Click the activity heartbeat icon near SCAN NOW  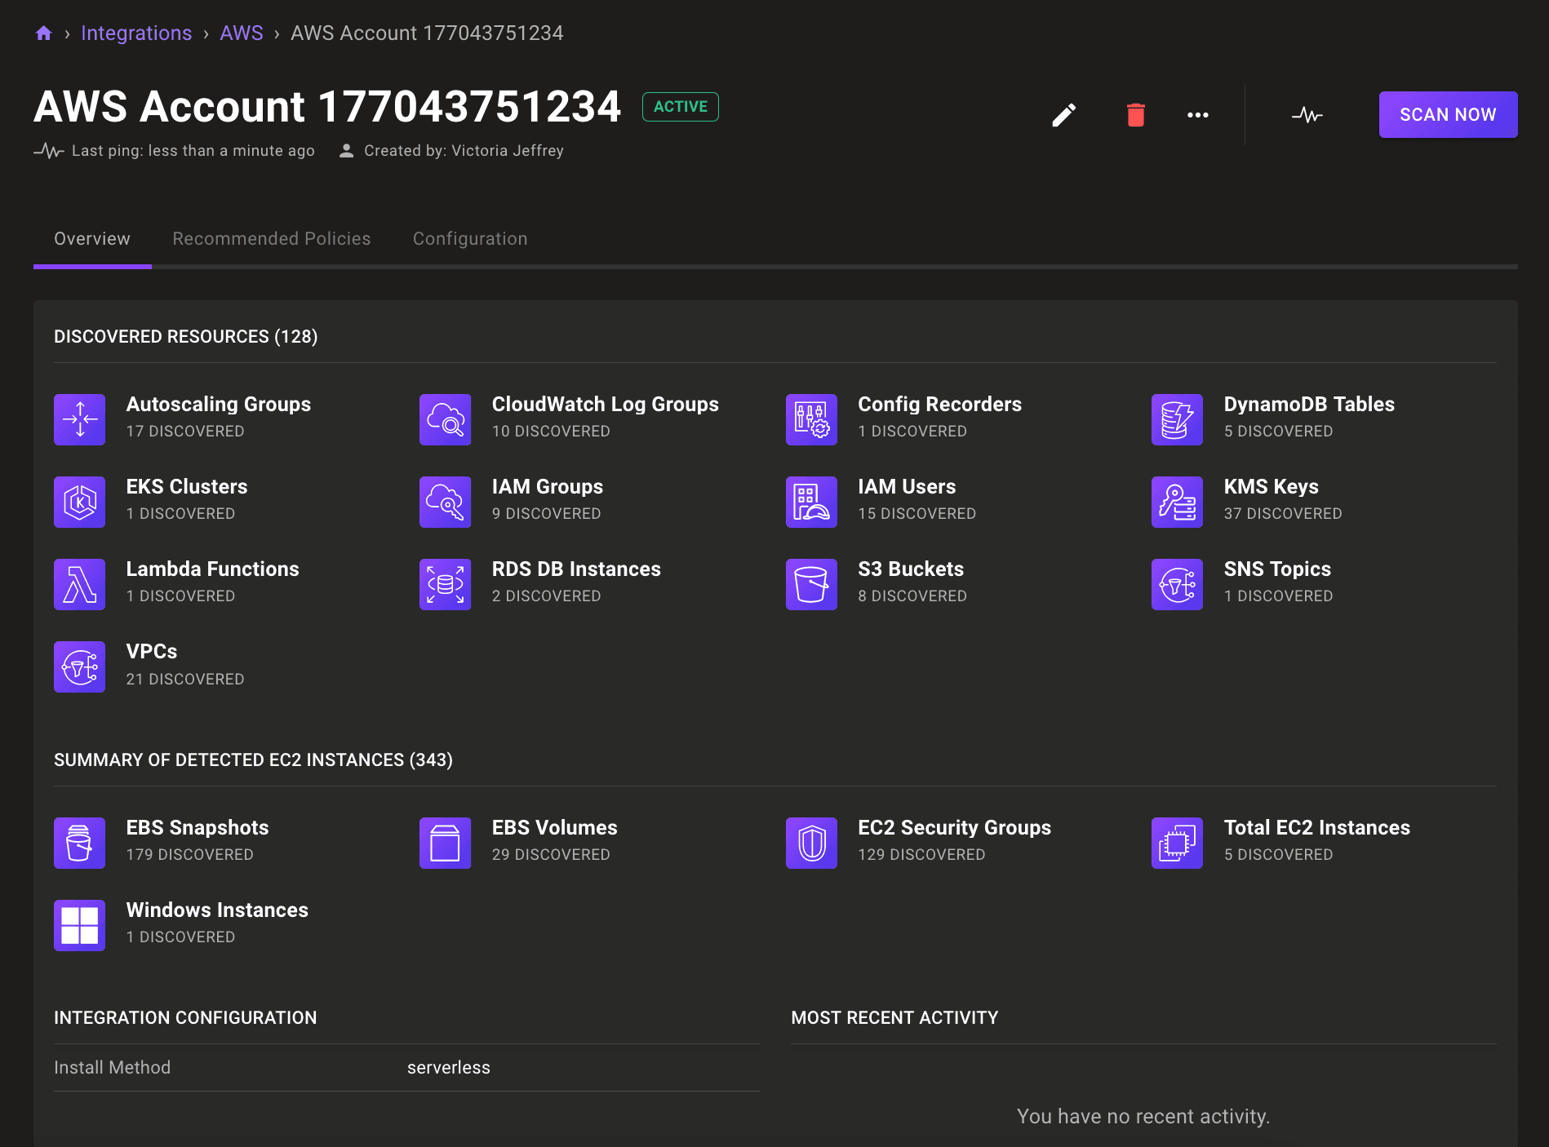point(1307,115)
